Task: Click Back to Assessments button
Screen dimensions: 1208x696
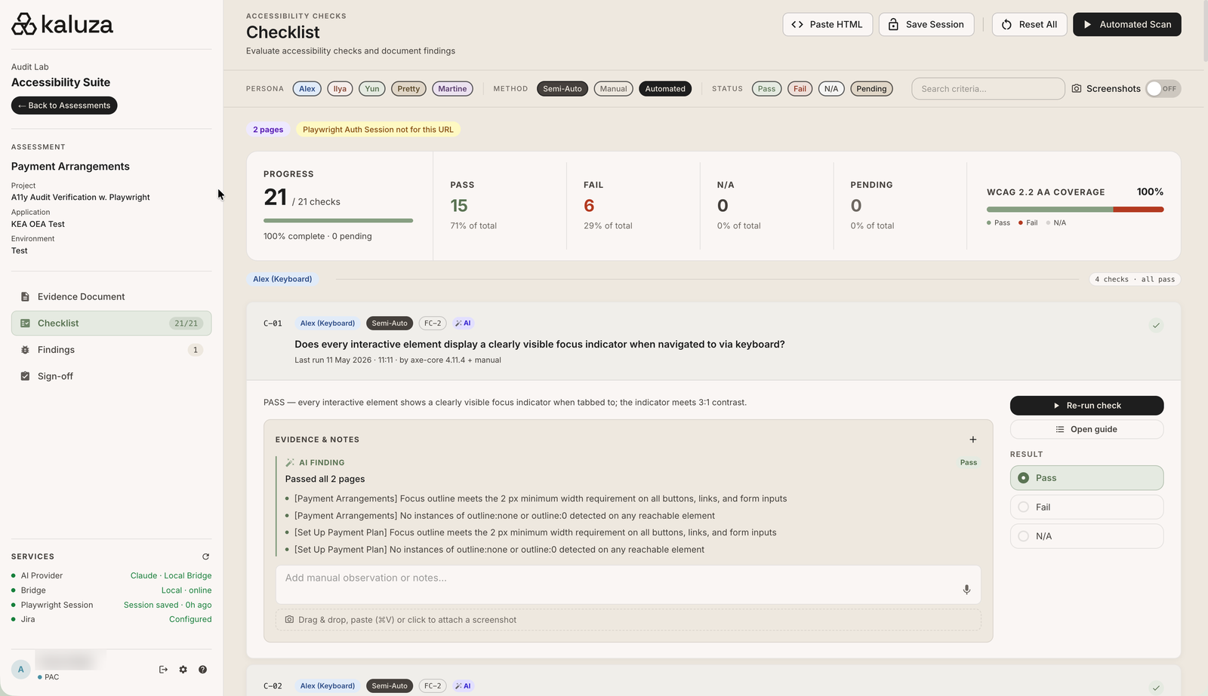Action: tap(64, 106)
